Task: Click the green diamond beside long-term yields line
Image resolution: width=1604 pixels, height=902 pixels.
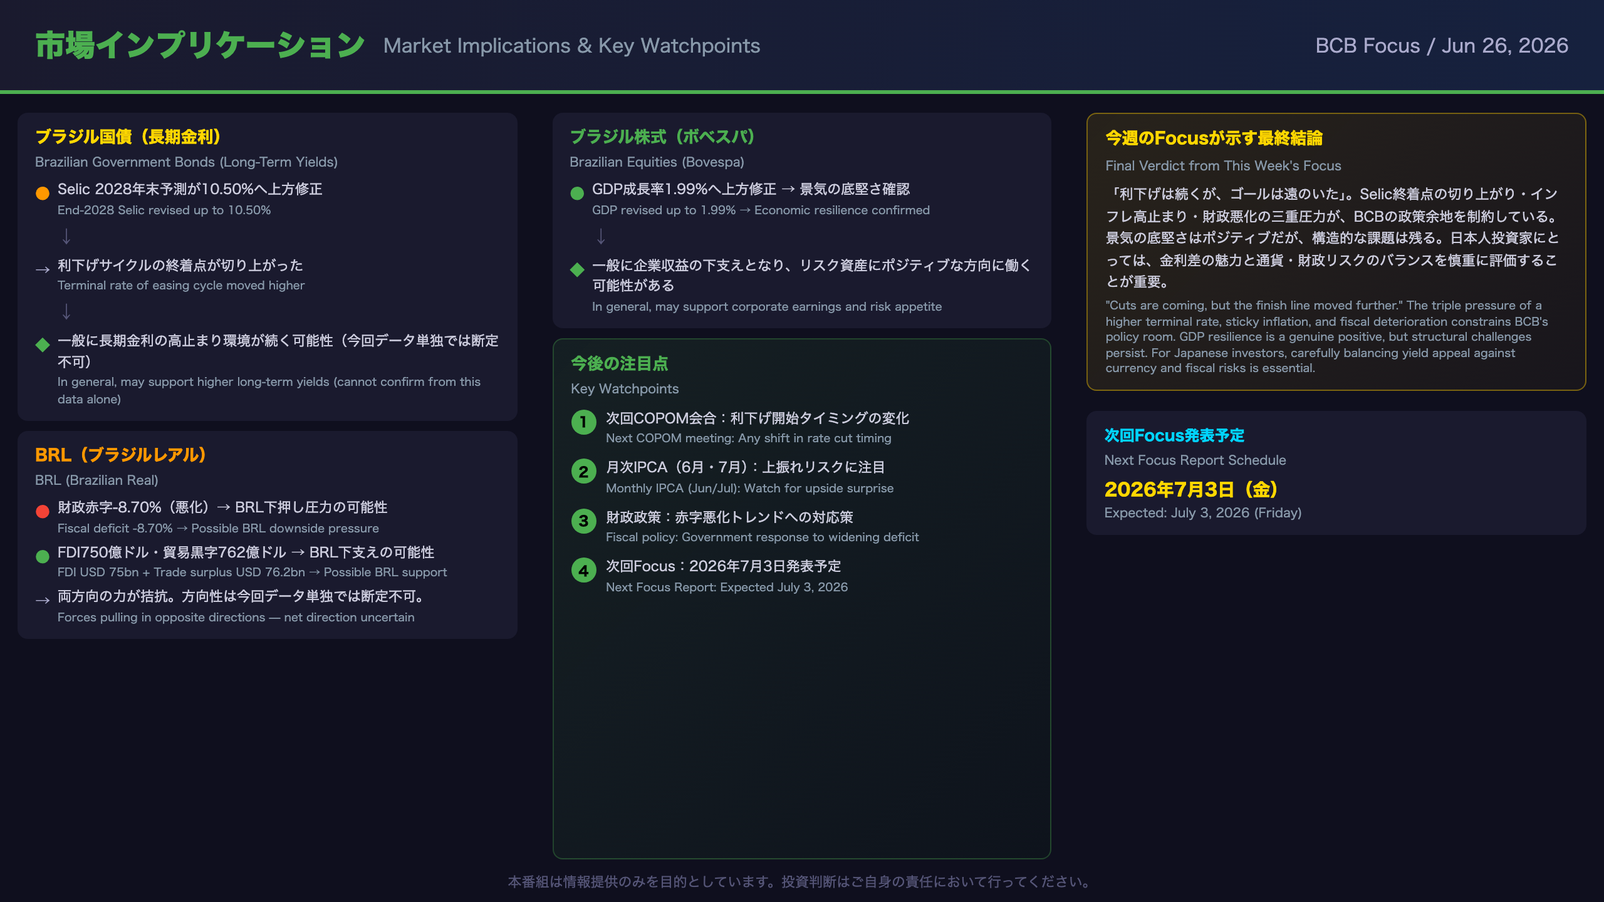Action: pos(43,345)
